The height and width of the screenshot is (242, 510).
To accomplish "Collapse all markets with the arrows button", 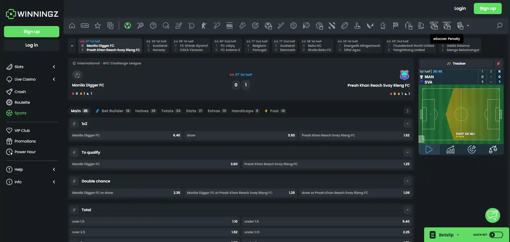I will [x=407, y=111].
